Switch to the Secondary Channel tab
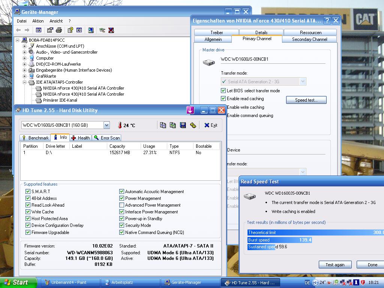 click(309, 39)
